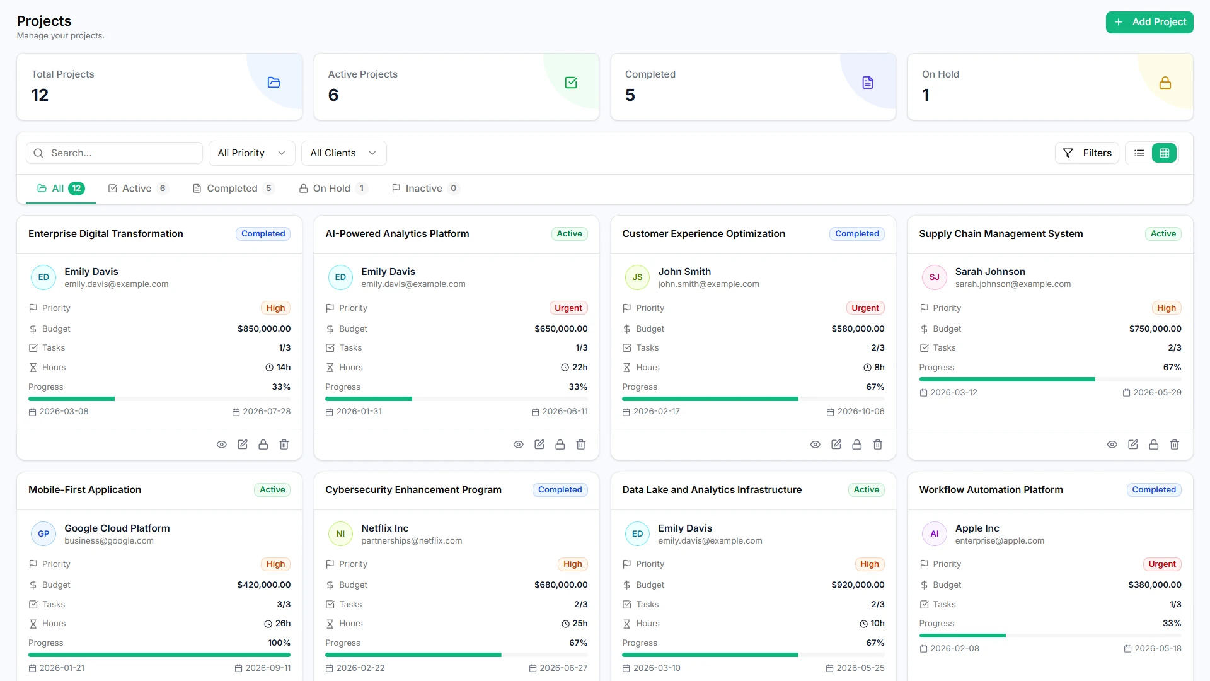Click the Urgent badge on Workflow Automation Platform
This screenshot has width=1210, height=681.
point(1162,564)
